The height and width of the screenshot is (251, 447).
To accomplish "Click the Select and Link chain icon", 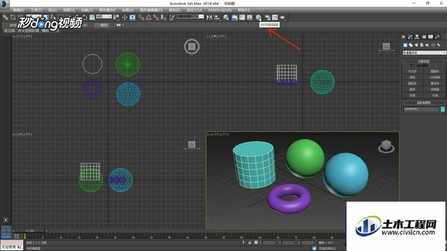I will click(x=6, y=17).
